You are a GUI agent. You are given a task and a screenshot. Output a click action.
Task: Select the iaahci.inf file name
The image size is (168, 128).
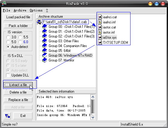click(109, 22)
